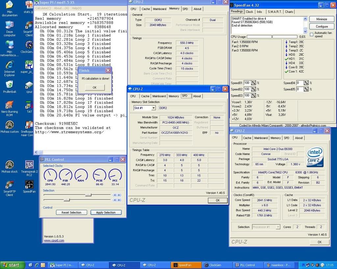The height and width of the screenshot is (269, 337).
Task: Open the Deze computer desktop icon
Action: 10,29
